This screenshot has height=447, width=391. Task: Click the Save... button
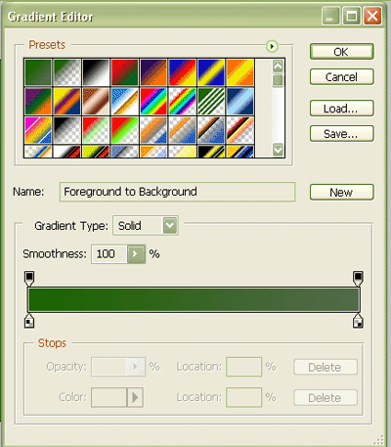(341, 134)
